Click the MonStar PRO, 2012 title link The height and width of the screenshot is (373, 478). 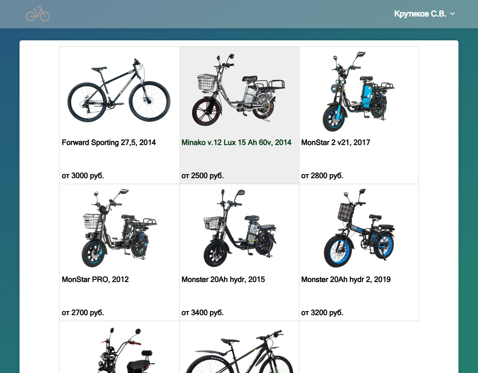(x=95, y=280)
